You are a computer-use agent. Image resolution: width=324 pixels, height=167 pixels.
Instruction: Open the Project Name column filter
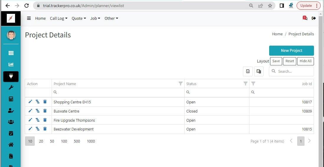tap(180, 84)
